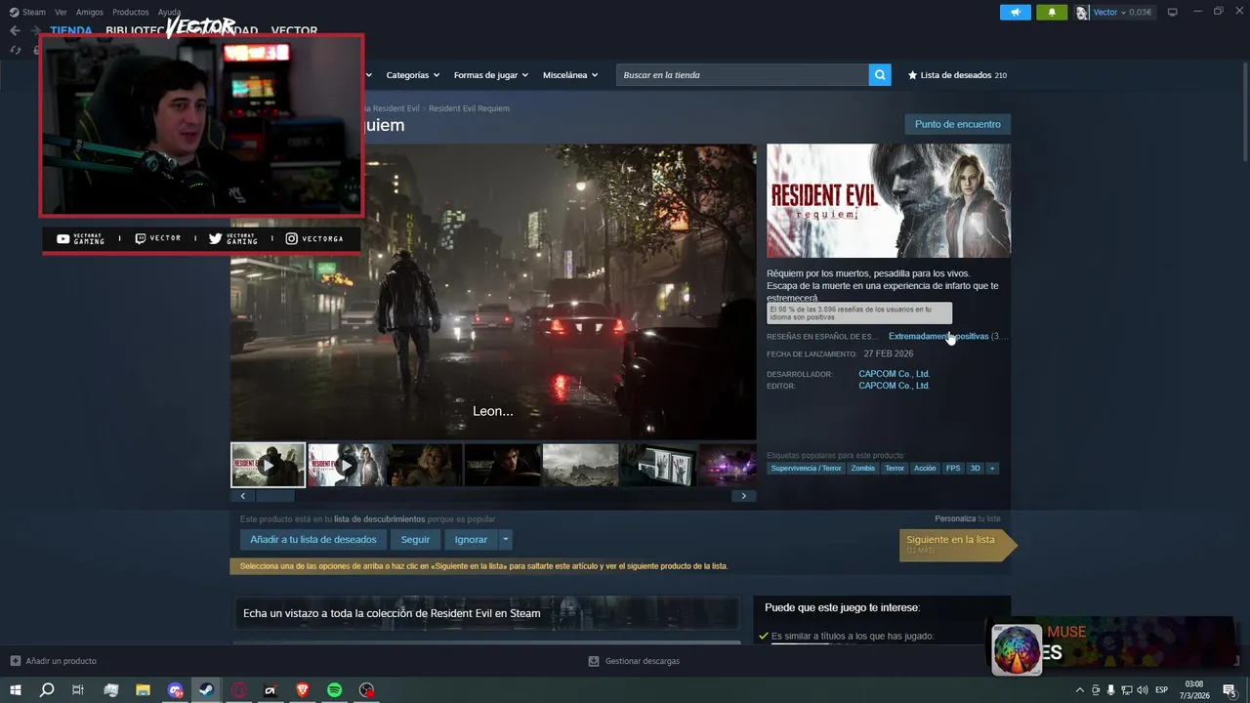1250x703 pixels.
Task: Click the Resident Evil Requiem header image
Action: point(889,201)
